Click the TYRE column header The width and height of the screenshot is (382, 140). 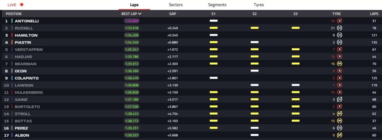pos(336,14)
